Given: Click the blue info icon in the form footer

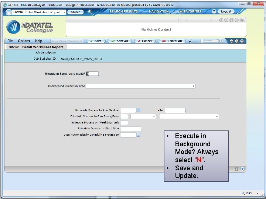Looking at the screenshot, I should (x=242, y=169).
